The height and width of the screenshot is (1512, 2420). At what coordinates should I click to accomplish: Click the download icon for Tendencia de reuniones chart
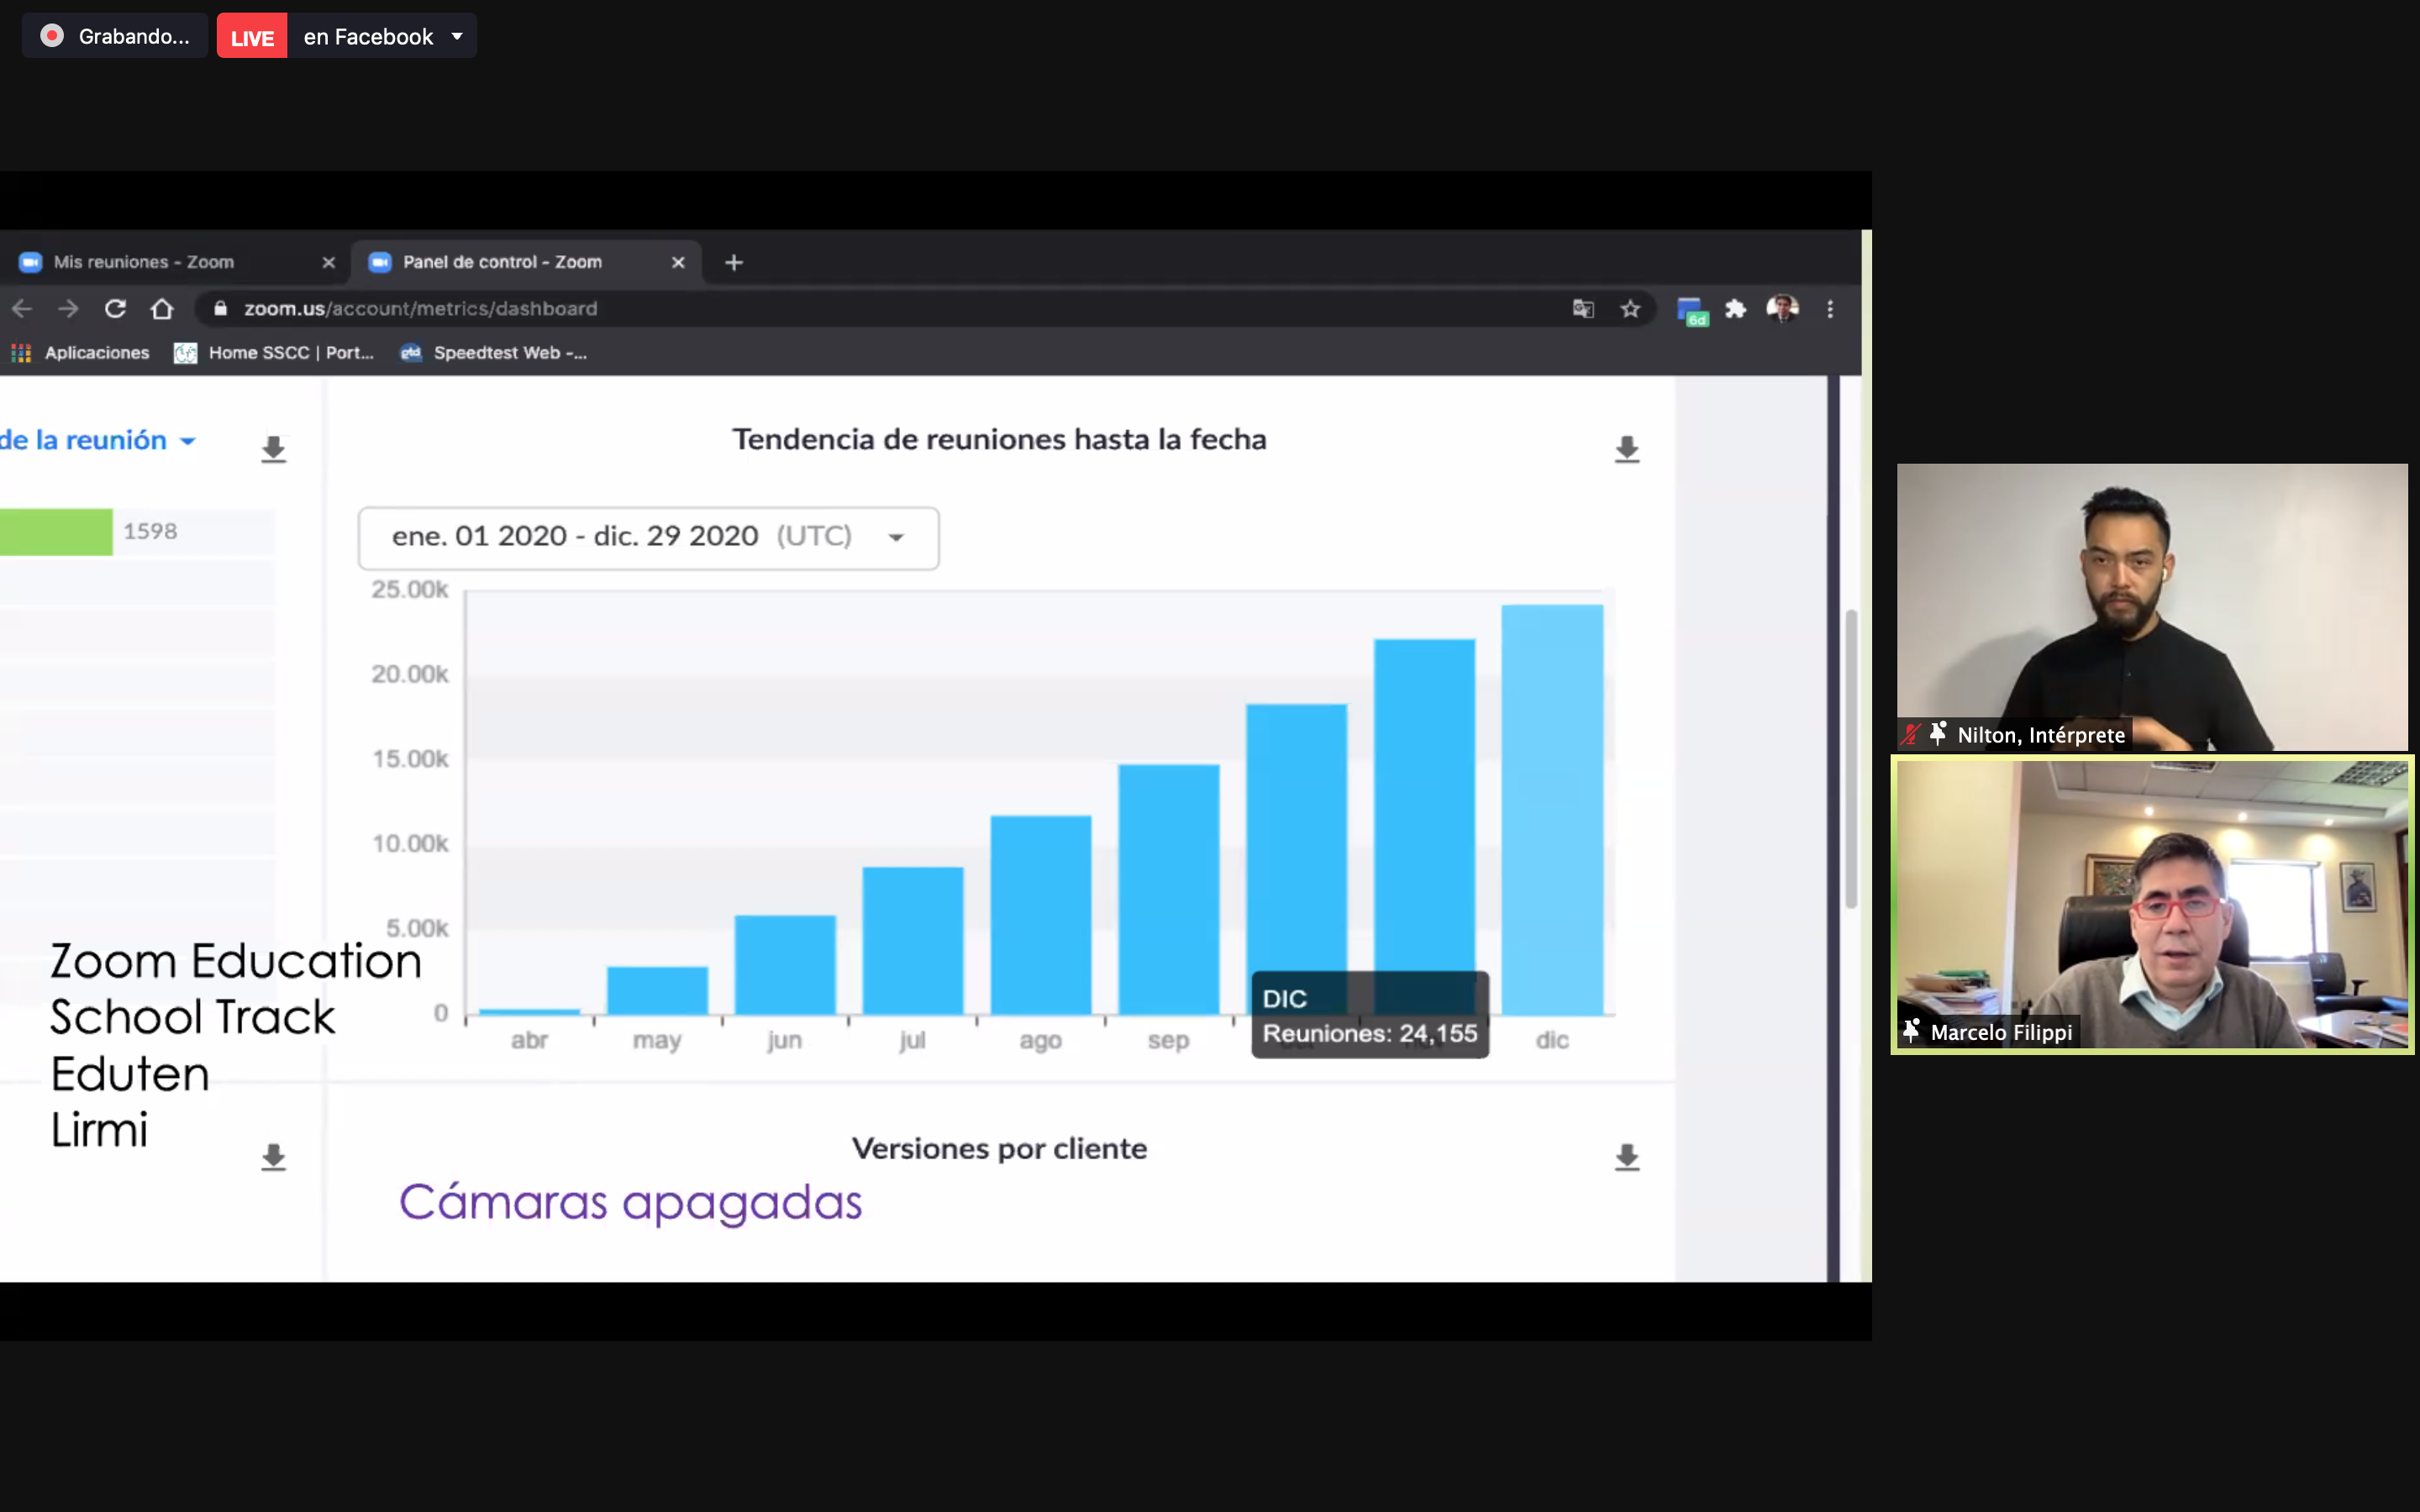(1626, 450)
